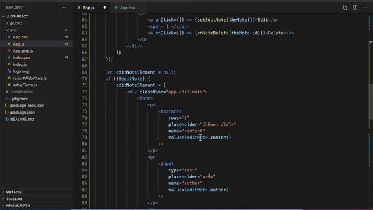The height and width of the screenshot is (210, 373).
Task: Place cursor on 'let editNoteElement = null;' line
Action: tap(141, 72)
